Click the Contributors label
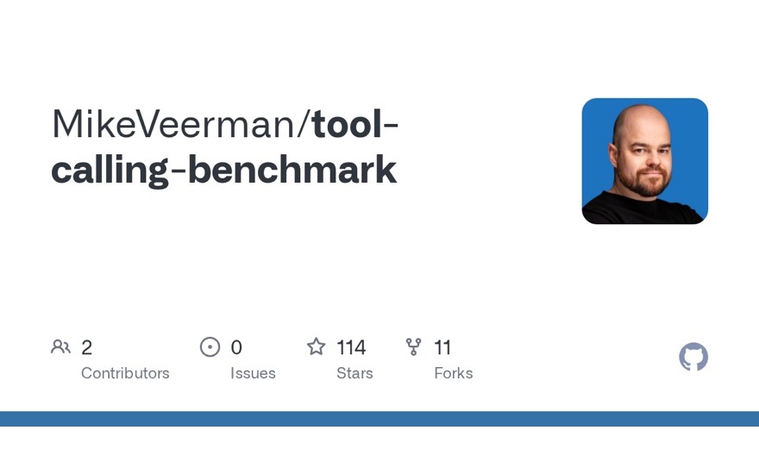 (125, 373)
